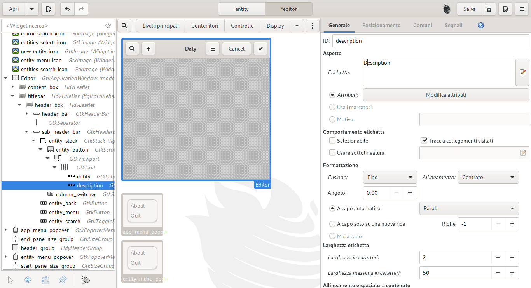
Task: Select the pointer selection mode tool
Action: tap(10, 279)
